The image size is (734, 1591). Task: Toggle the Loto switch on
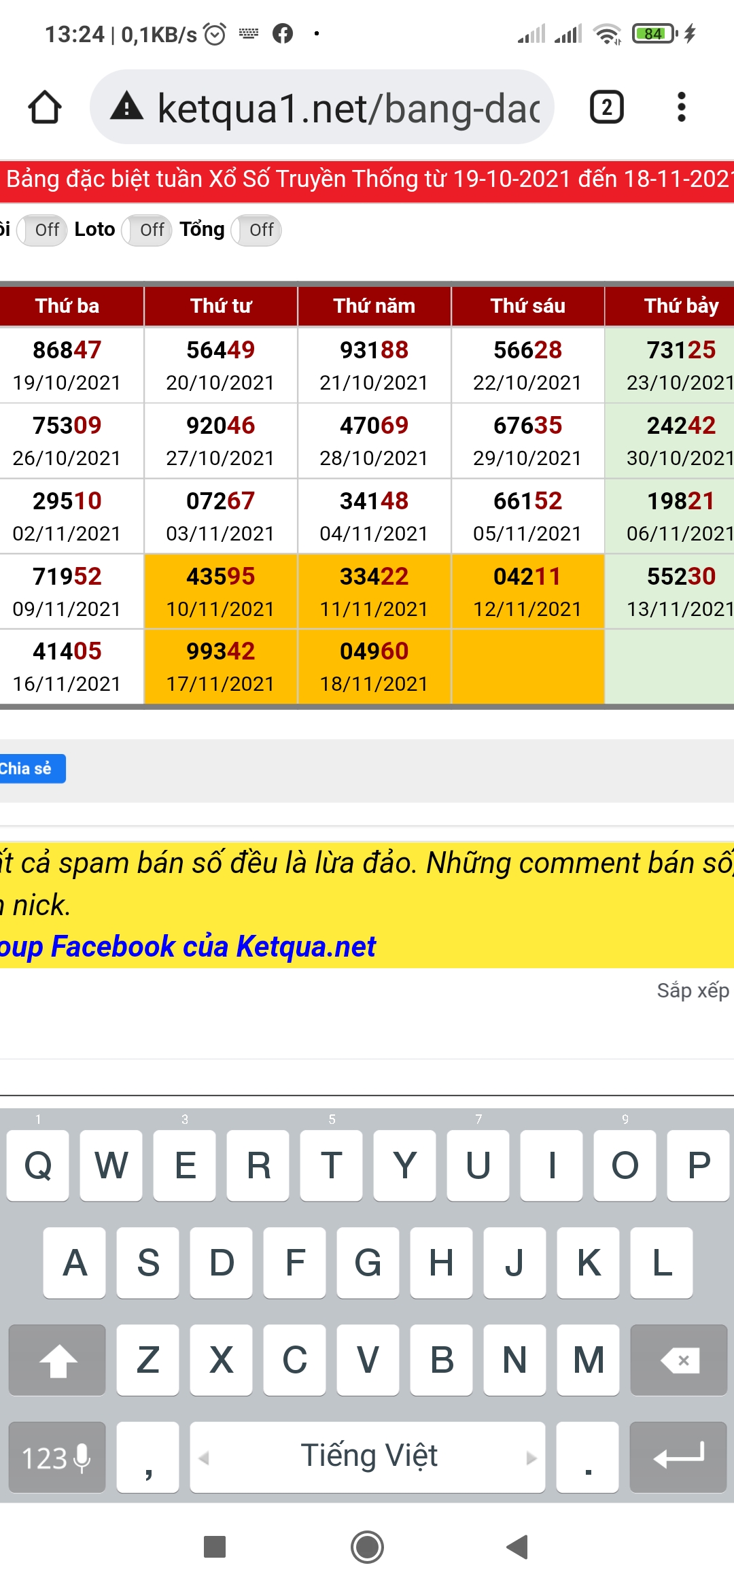(147, 230)
